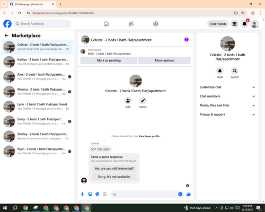
Task: Open a new browser tab
Action: pos(60,4)
